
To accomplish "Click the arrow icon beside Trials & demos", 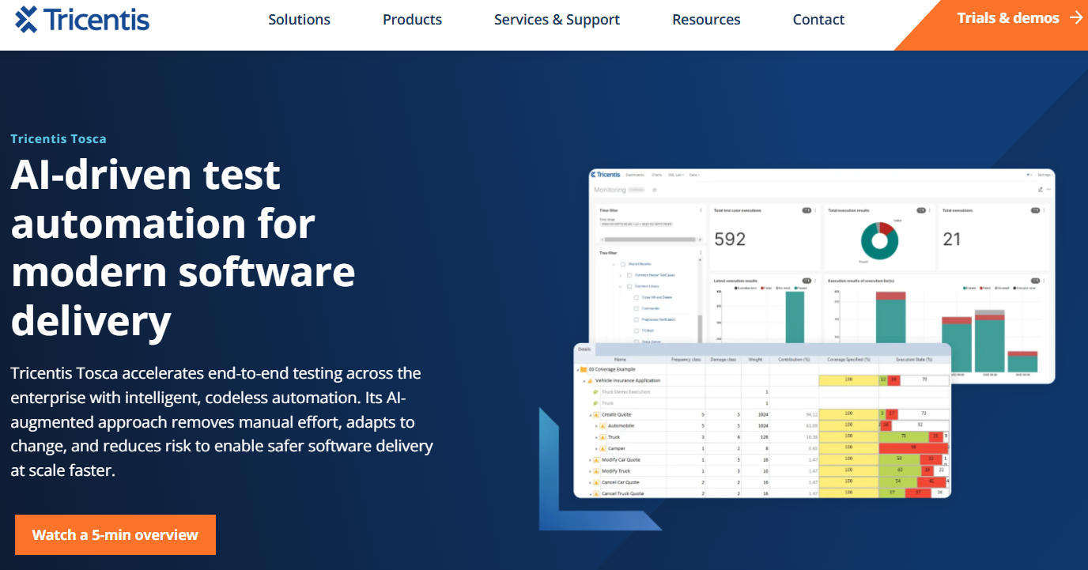I will tap(1075, 17).
